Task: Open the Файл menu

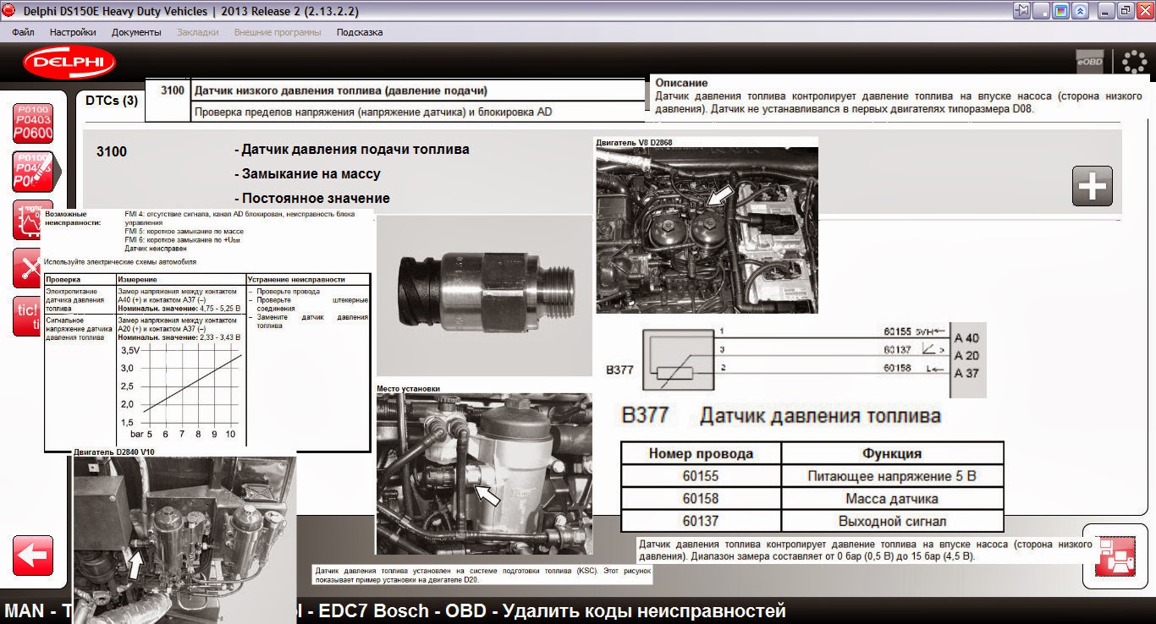Action: pyautogui.click(x=23, y=32)
